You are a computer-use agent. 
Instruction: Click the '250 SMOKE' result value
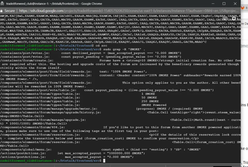pos(150,101)
